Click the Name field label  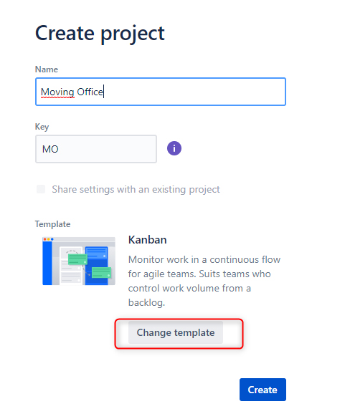pos(47,69)
